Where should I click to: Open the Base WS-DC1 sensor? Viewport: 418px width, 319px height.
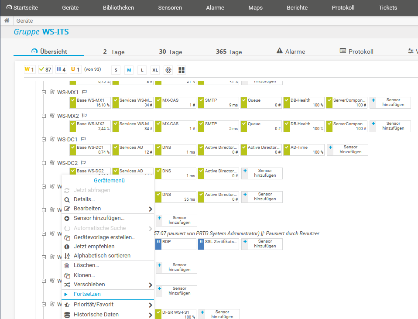[90, 150]
